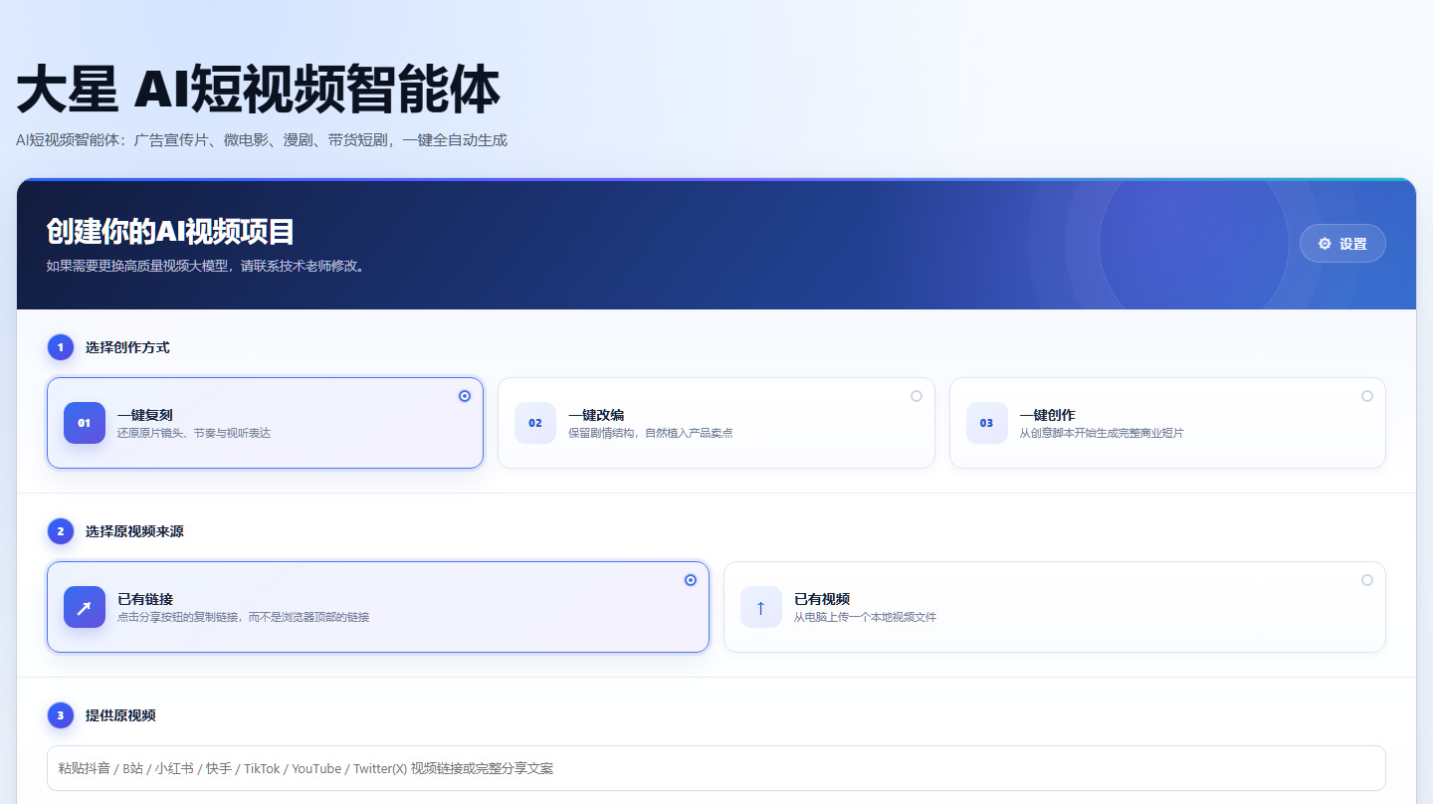Click the 03 badge icon on 一键创作
Image resolution: width=1433 pixels, height=804 pixels.
[x=987, y=423]
